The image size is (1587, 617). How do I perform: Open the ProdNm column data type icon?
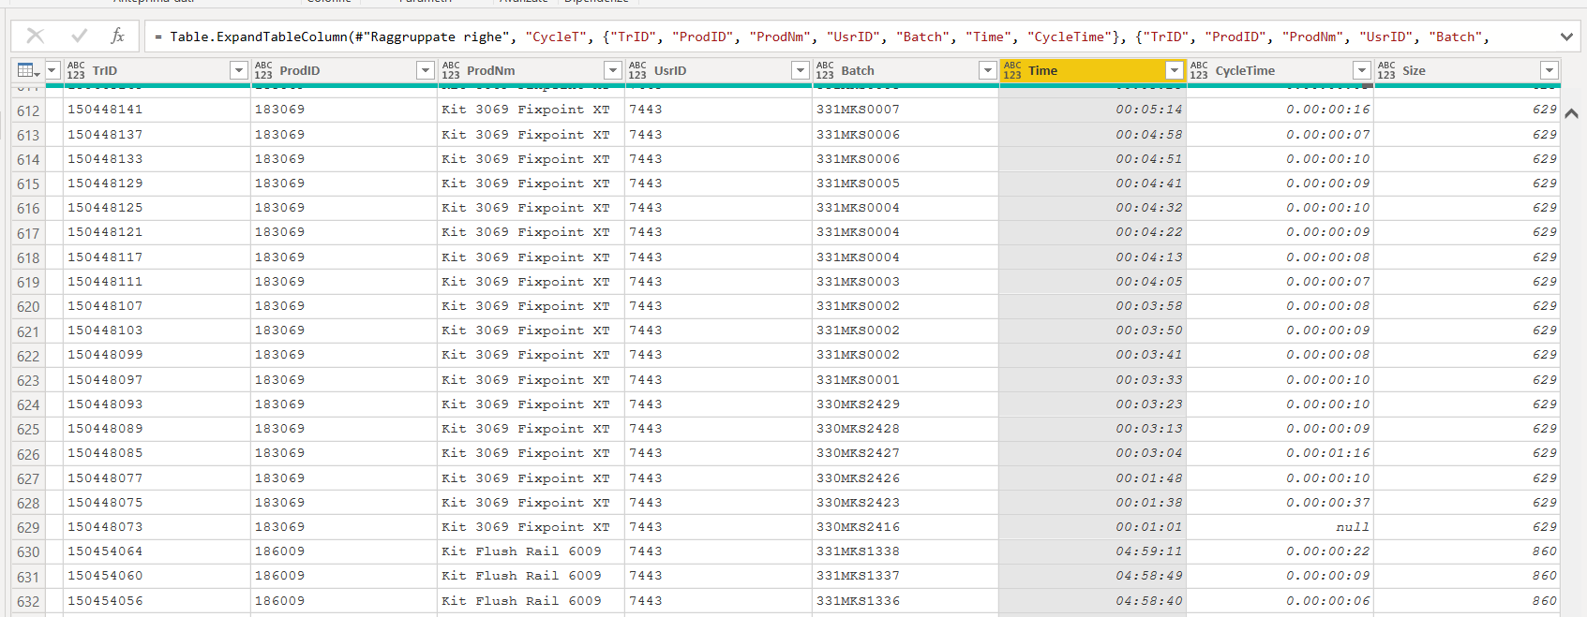point(451,70)
